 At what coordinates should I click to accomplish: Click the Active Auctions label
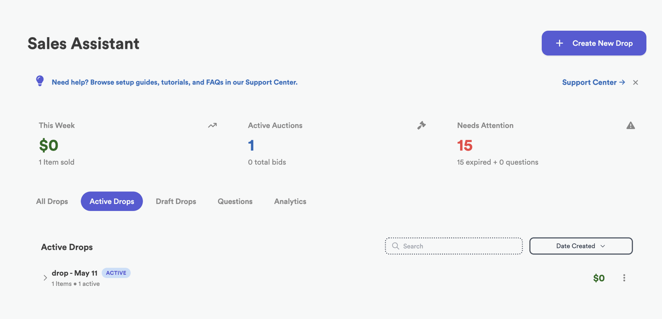(275, 125)
